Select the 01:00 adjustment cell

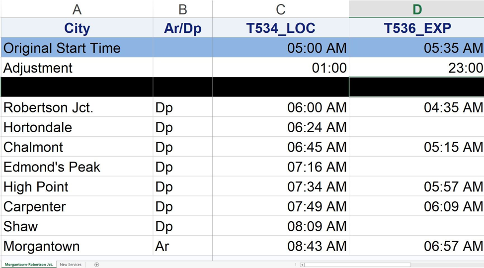click(280, 68)
